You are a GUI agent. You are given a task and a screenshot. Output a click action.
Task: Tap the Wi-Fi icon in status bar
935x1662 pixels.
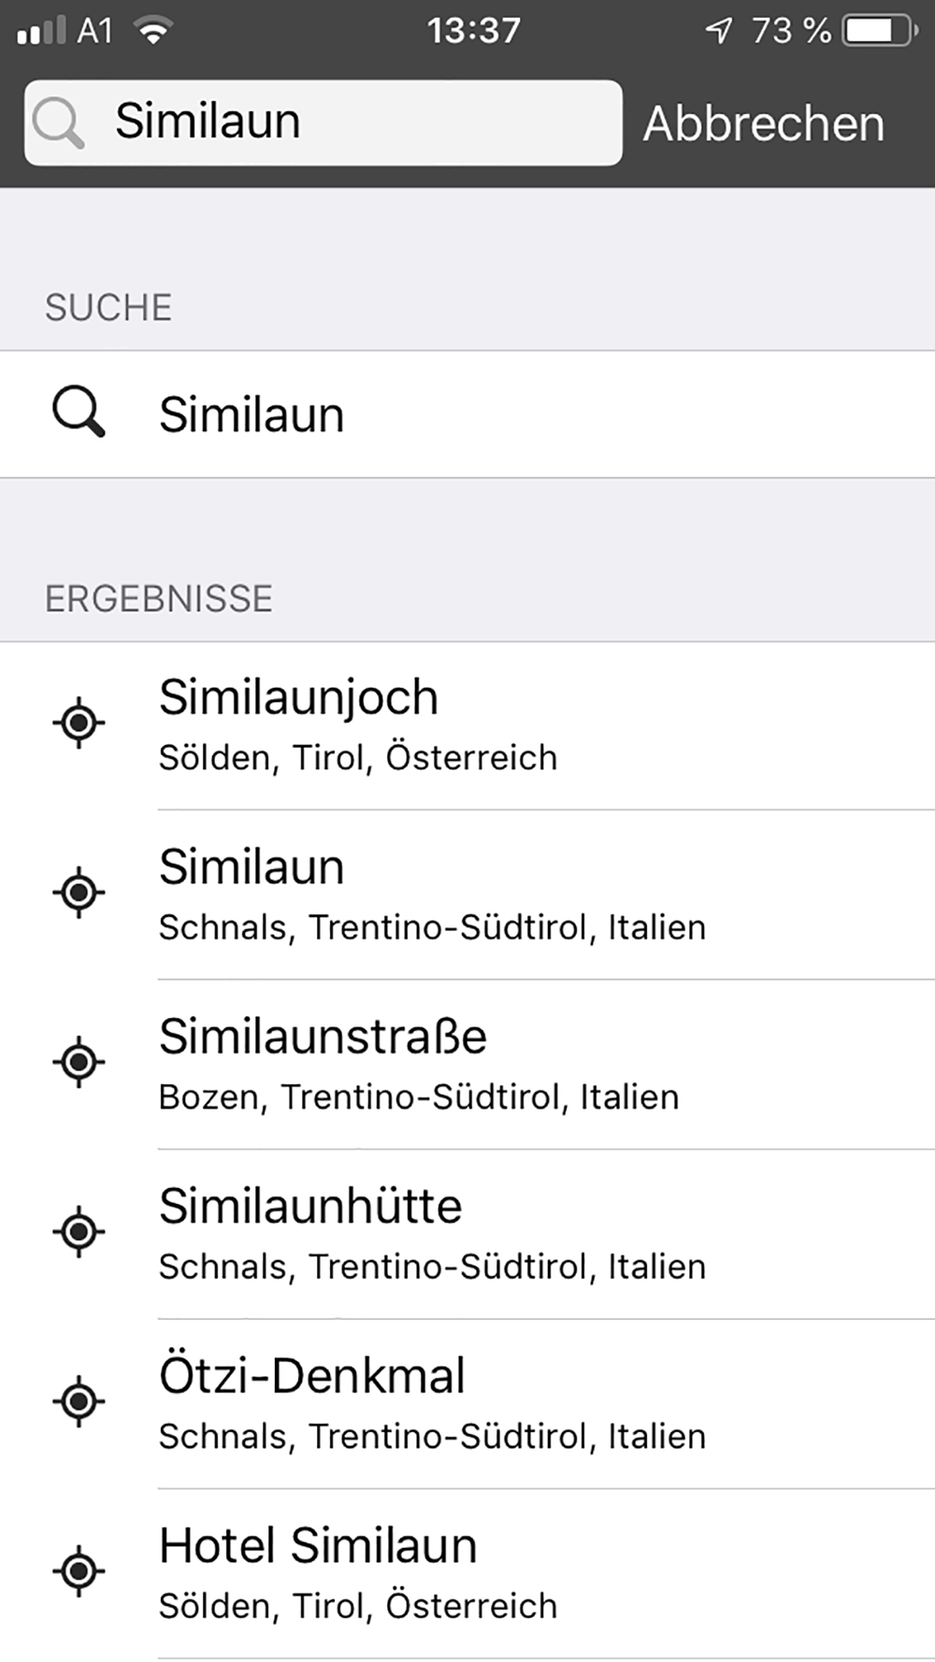153,31
